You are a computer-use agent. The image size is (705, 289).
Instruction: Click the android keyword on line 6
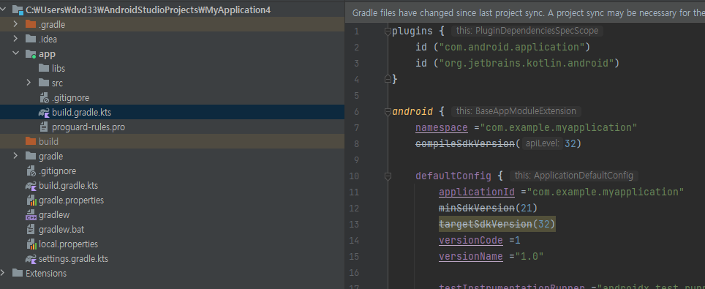click(x=412, y=111)
